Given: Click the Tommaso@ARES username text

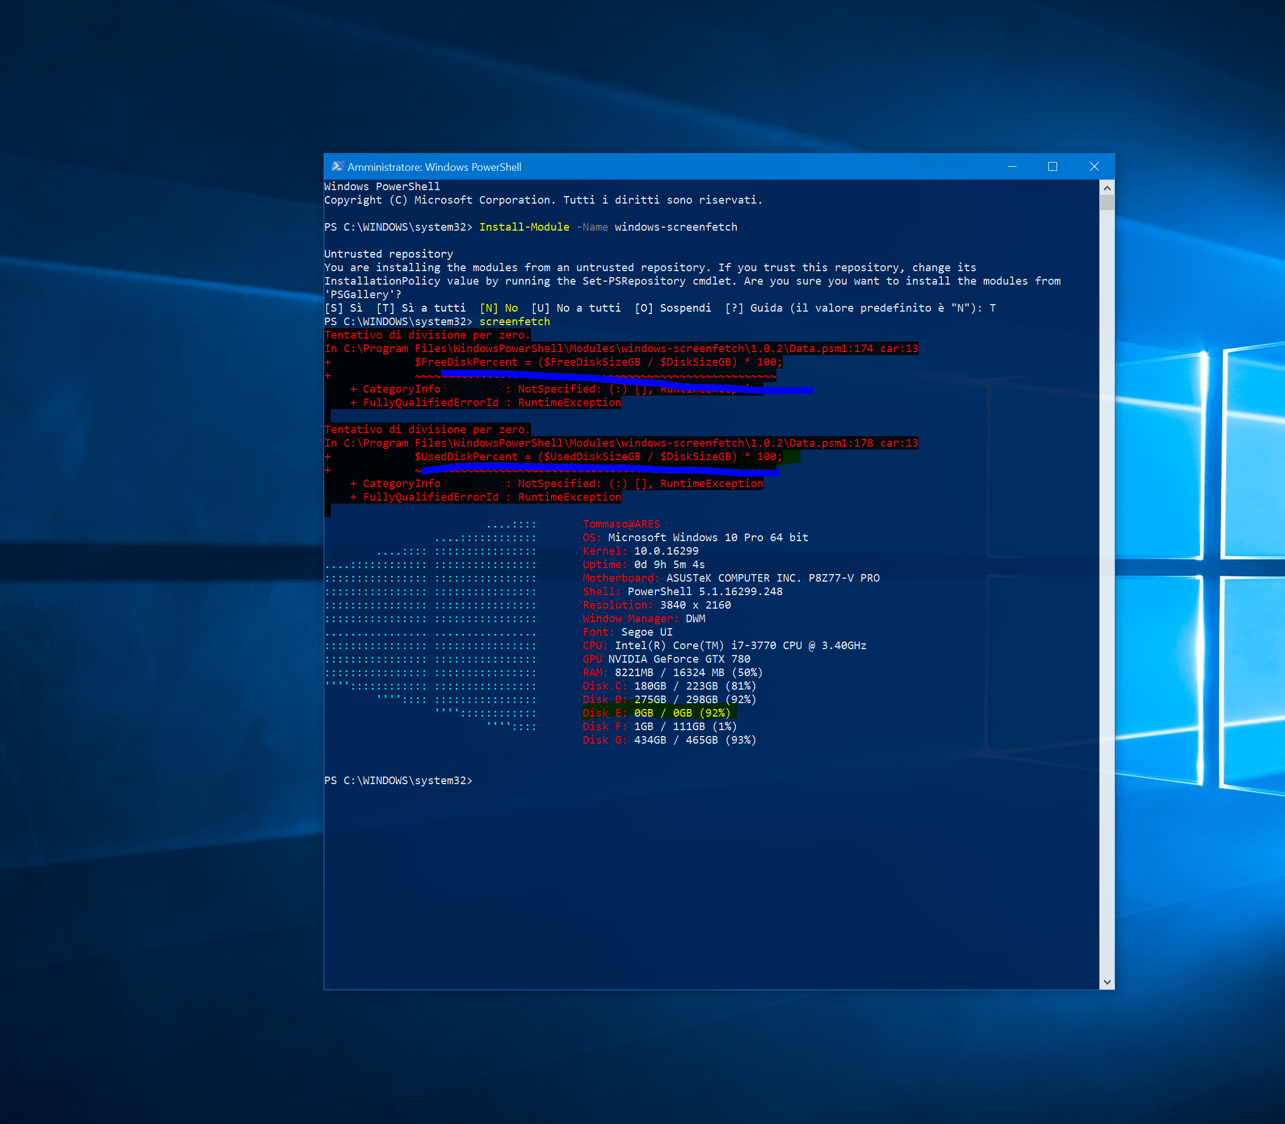Looking at the screenshot, I should tap(621, 524).
